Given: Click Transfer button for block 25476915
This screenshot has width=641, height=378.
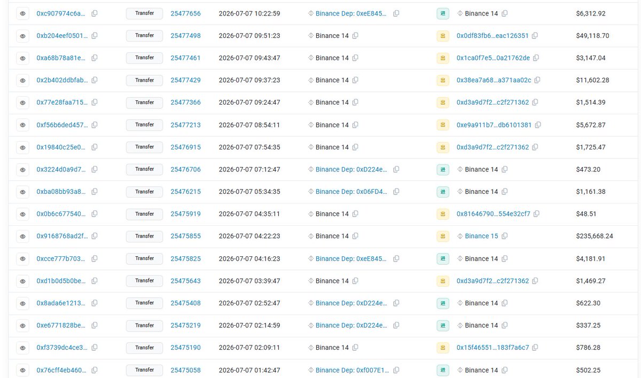Looking at the screenshot, I should [144, 147].
